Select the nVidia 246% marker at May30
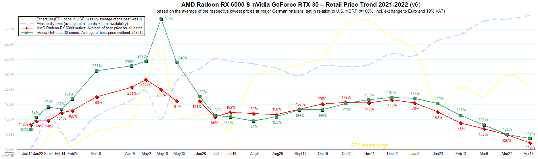538x159 pixels. 177,62
